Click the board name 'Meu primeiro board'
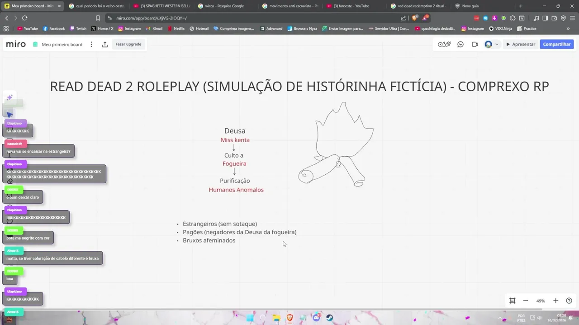 tap(62, 44)
